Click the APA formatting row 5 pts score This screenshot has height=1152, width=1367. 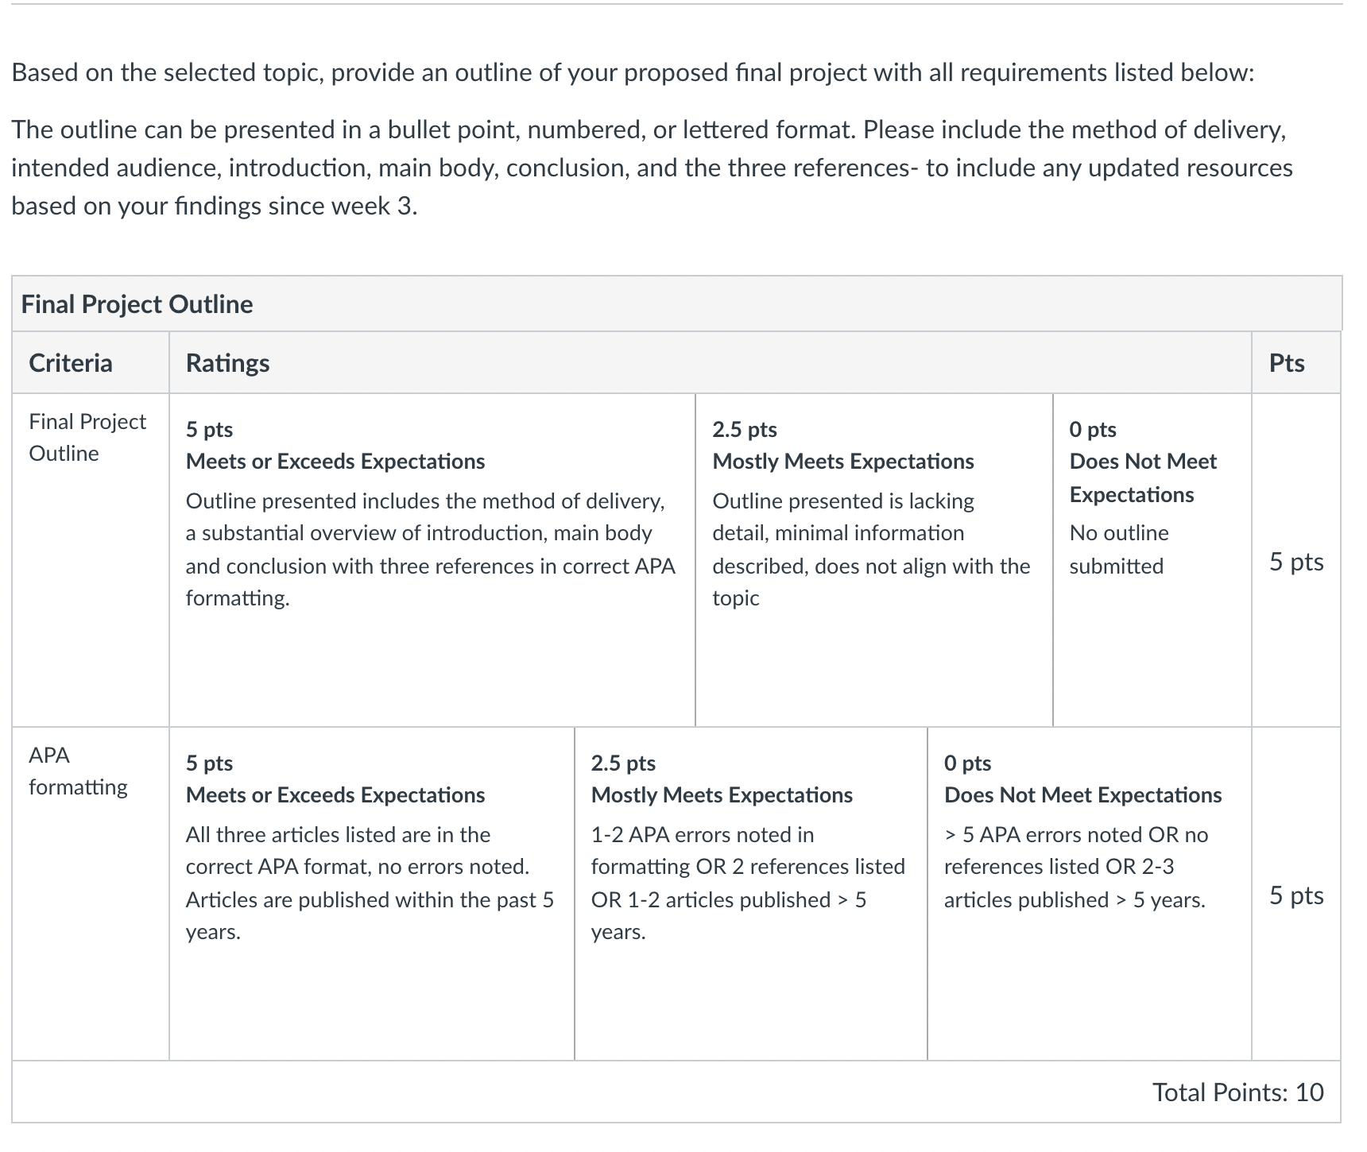click(1296, 895)
